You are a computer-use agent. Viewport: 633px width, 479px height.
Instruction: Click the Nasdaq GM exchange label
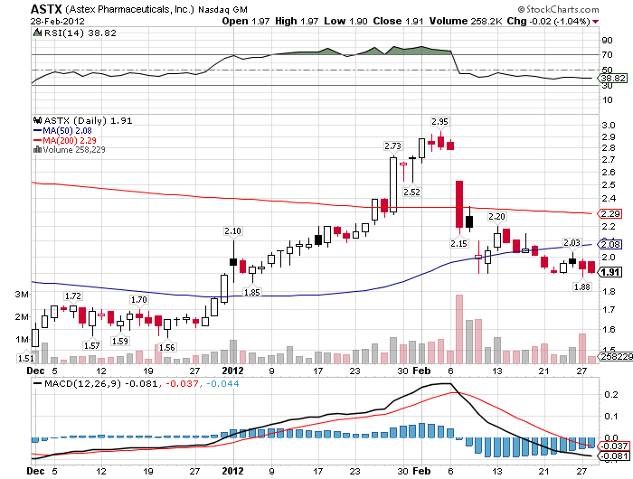[222, 9]
